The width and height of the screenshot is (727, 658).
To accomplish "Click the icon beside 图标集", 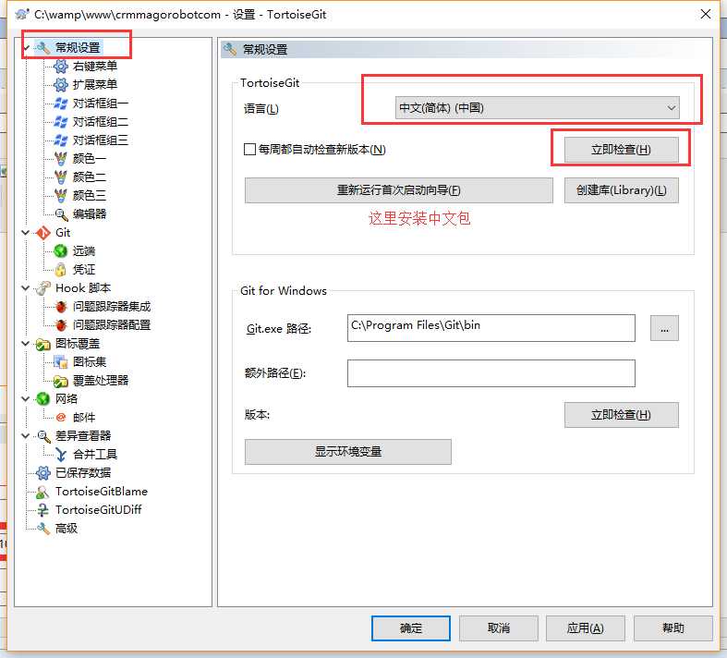I will pos(61,362).
